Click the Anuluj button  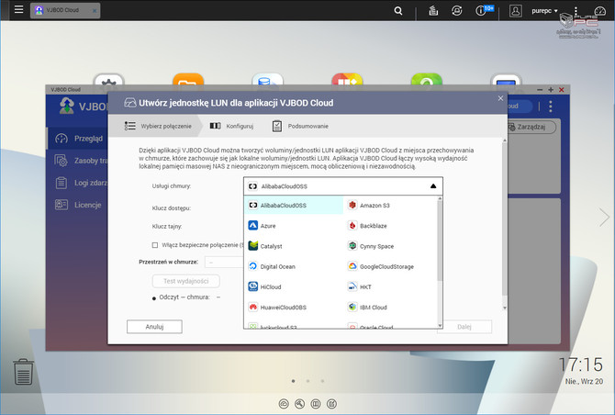coord(154,326)
